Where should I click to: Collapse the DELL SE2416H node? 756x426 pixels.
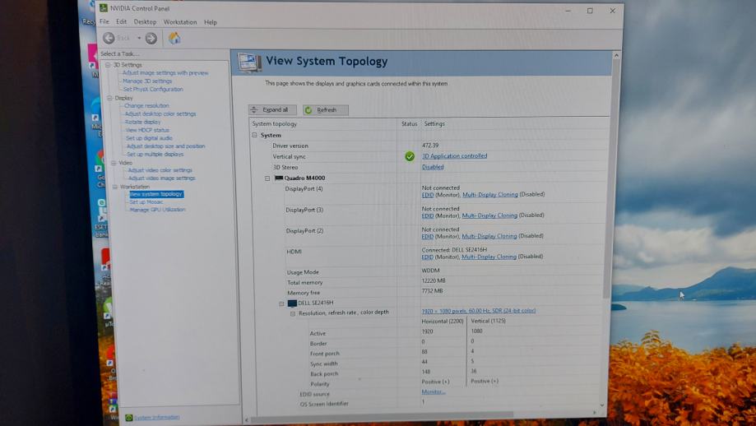tap(281, 303)
